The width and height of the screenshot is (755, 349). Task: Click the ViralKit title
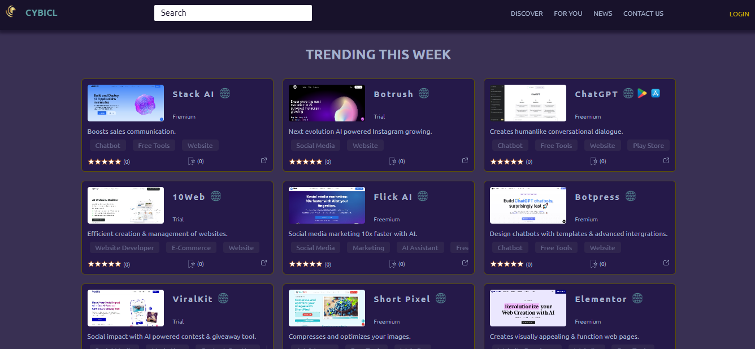pos(193,299)
